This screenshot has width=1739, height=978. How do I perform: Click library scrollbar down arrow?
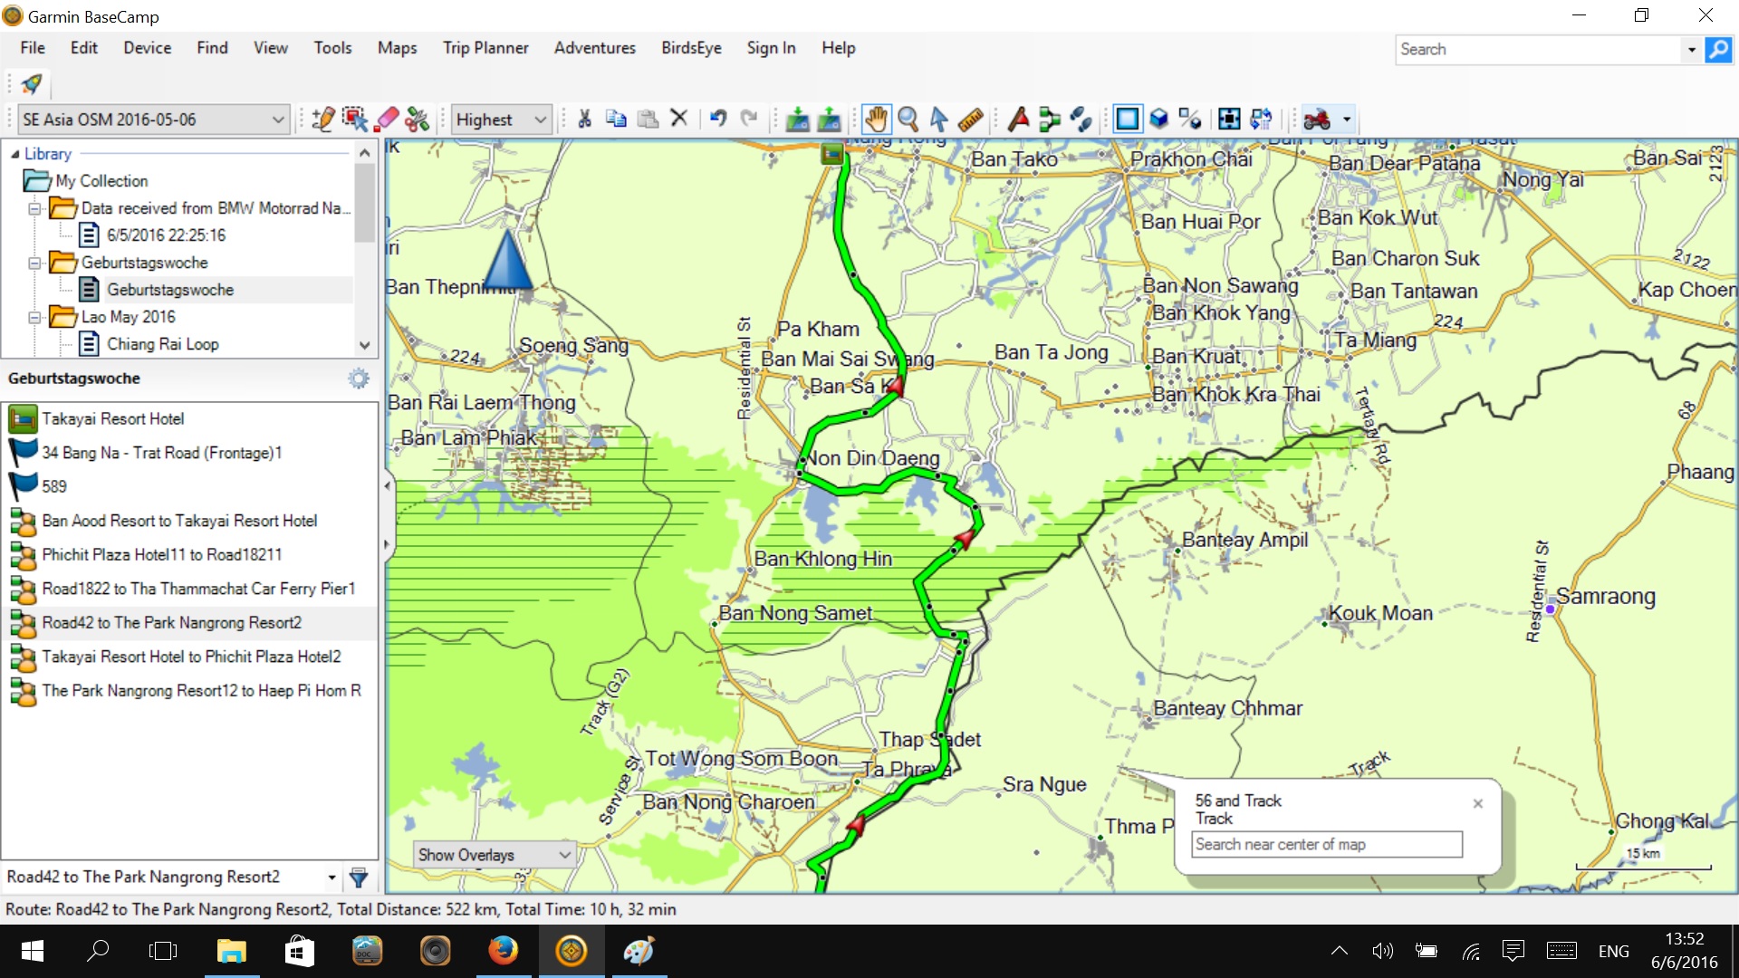click(364, 345)
